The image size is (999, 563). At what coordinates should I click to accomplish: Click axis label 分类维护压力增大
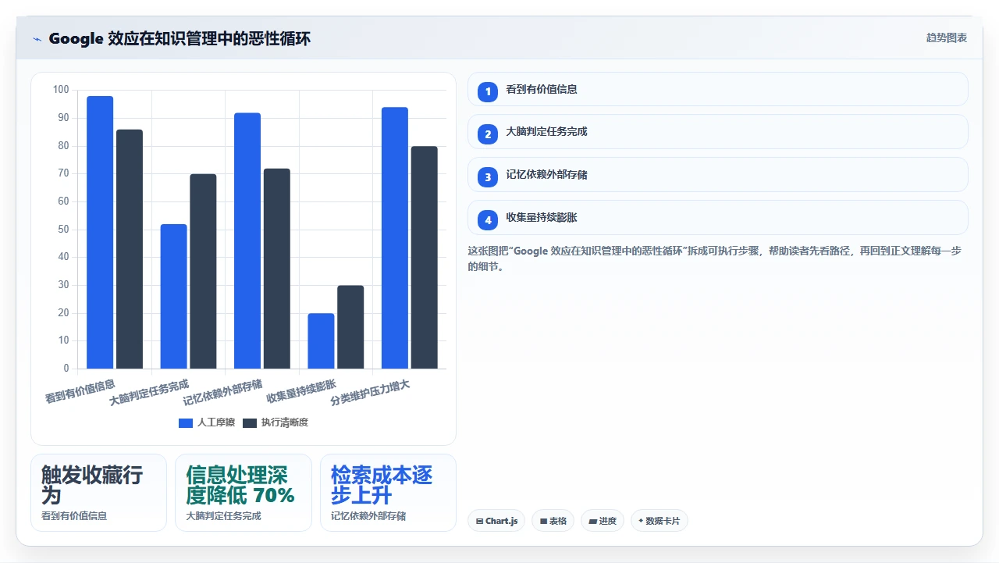[370, 392]
